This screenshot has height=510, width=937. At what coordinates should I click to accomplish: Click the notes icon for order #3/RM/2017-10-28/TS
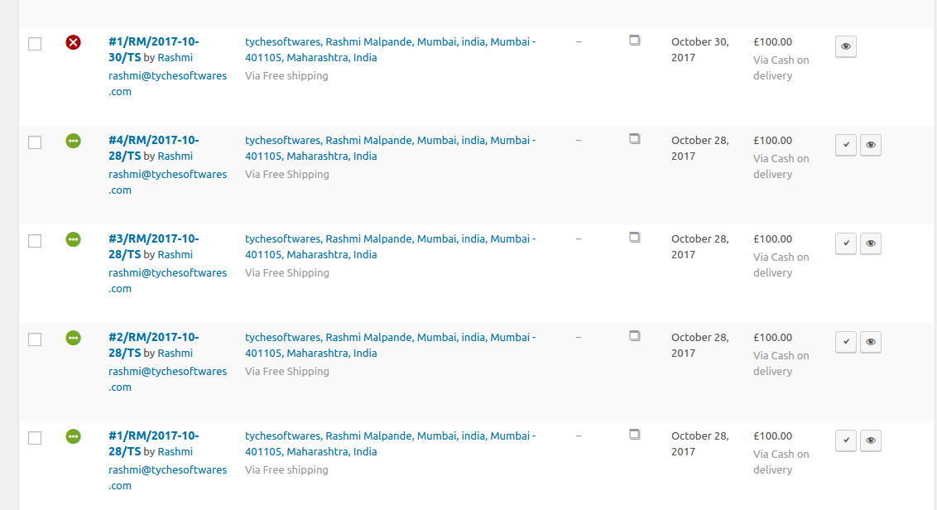(x=635, y=238)
